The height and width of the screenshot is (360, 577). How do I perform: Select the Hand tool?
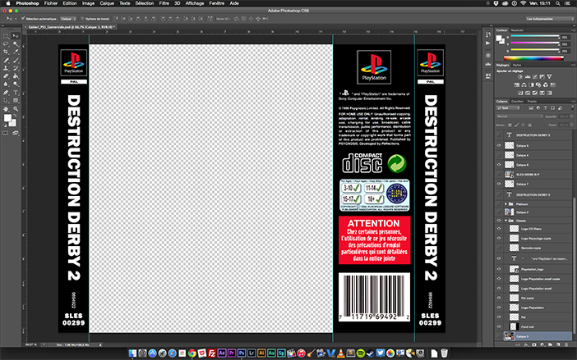pos(6,109)
